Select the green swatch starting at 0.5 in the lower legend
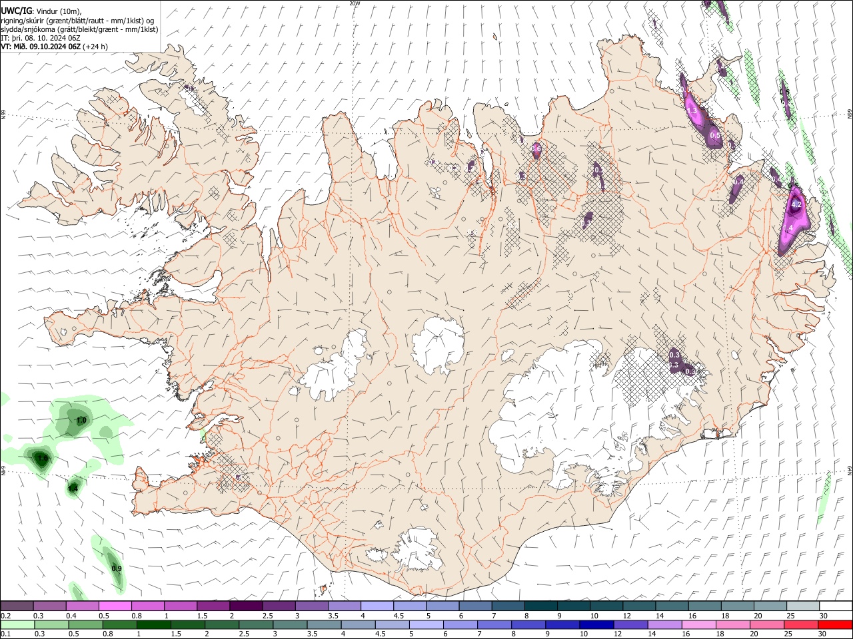The width and height of the screenshot is (853, 639). coord(86,624)
